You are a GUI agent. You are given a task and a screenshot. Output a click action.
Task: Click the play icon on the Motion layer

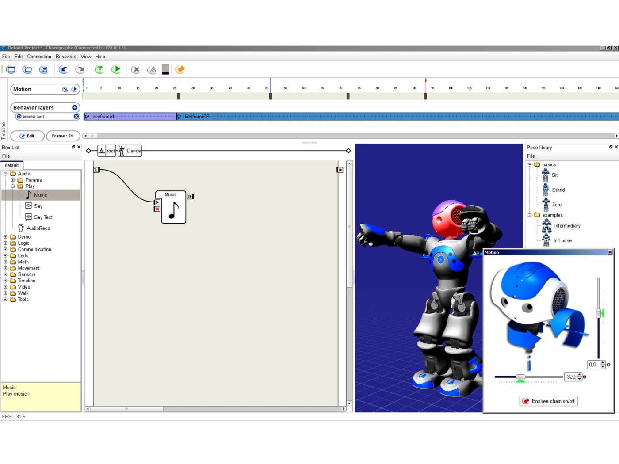pyautogui.click(x=74, y=89)
